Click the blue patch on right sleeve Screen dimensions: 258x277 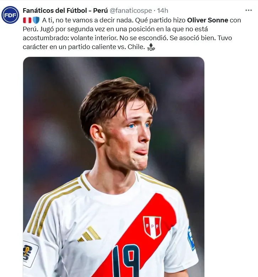(191, 239)
